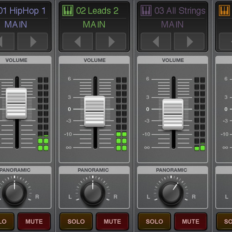Click the 02 Leads 2 channel name
Image resolution: width=232 pixels, height=232 pixels.
[x=97, y=11]
